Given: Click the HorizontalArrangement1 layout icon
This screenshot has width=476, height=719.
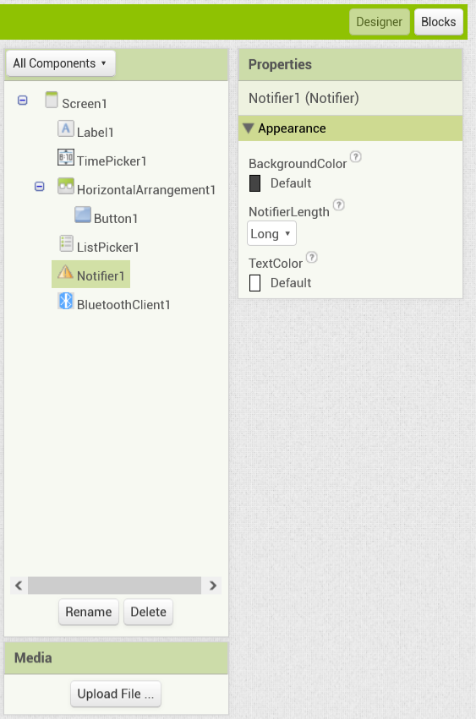Looking at the screenshot, I should click(x=66, y=186).
